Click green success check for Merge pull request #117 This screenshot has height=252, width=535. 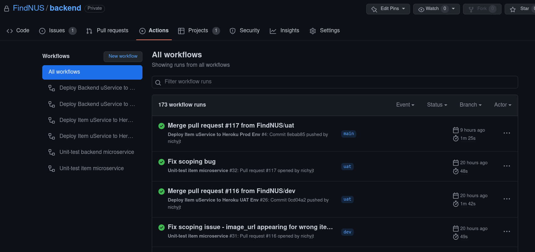pos(162,126)
